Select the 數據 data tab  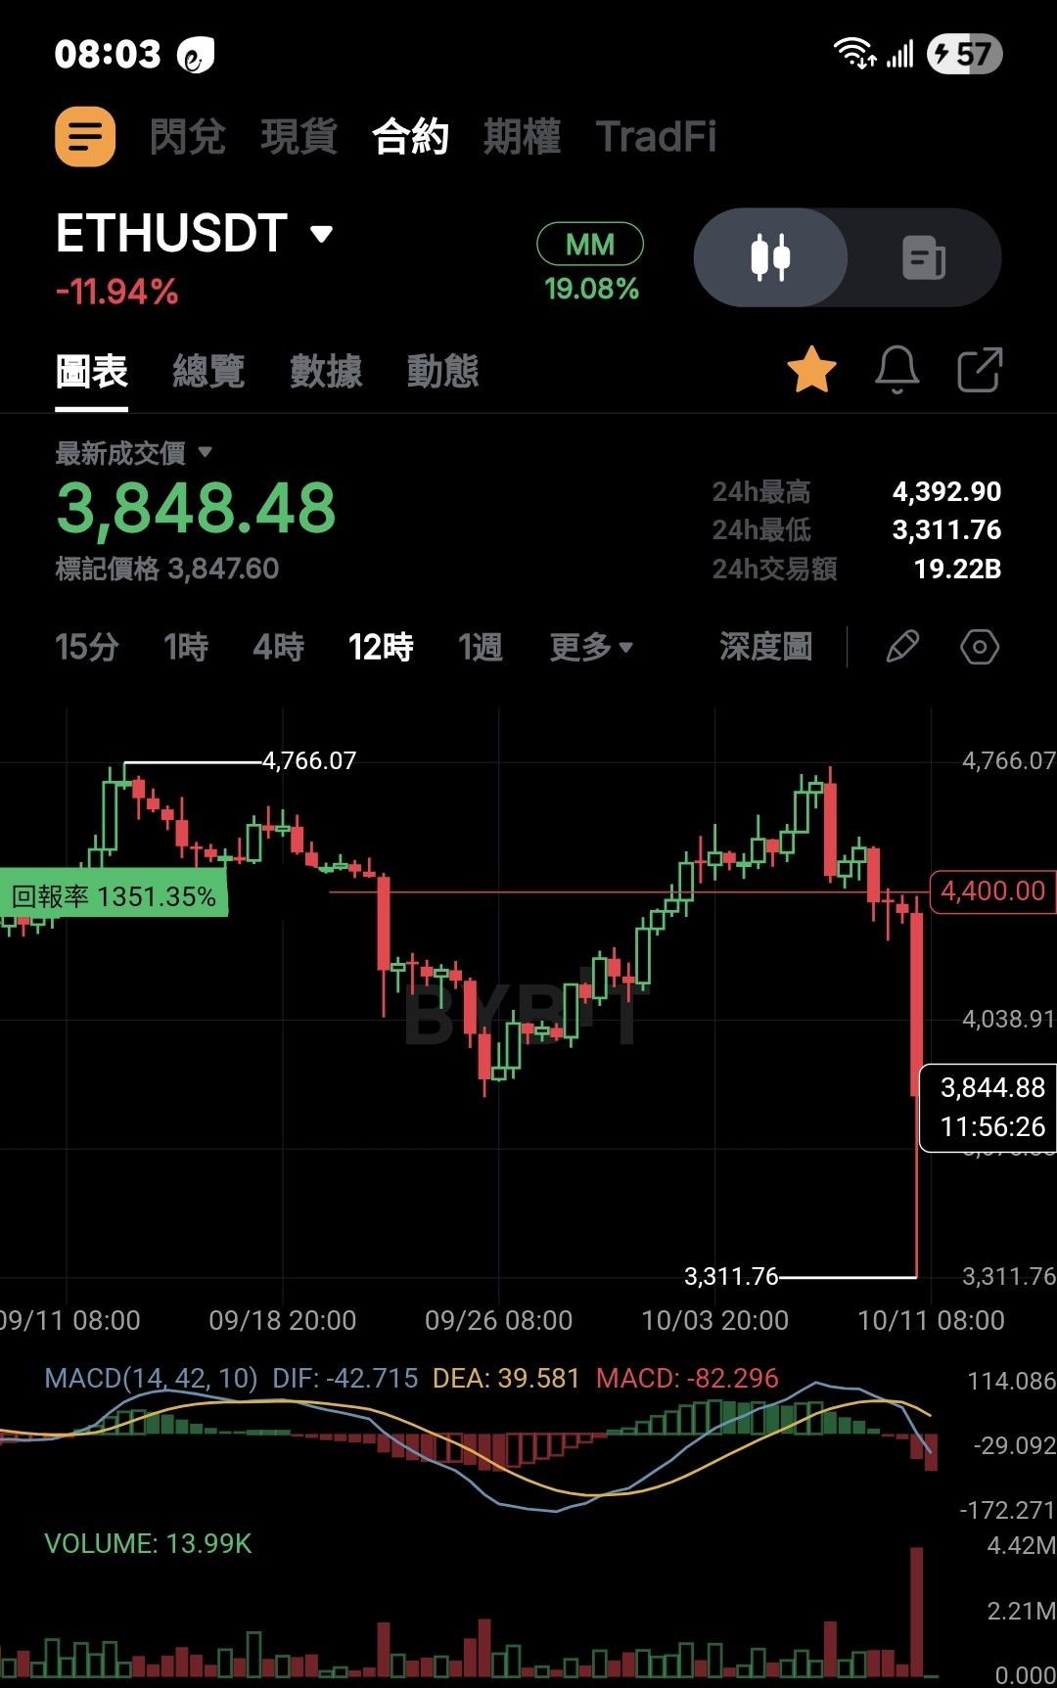pos(326,371)
